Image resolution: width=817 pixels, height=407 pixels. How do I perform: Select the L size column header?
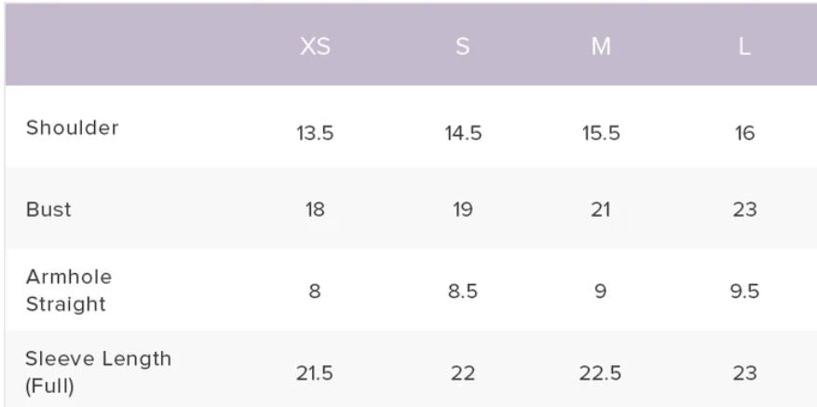[744, 47]
